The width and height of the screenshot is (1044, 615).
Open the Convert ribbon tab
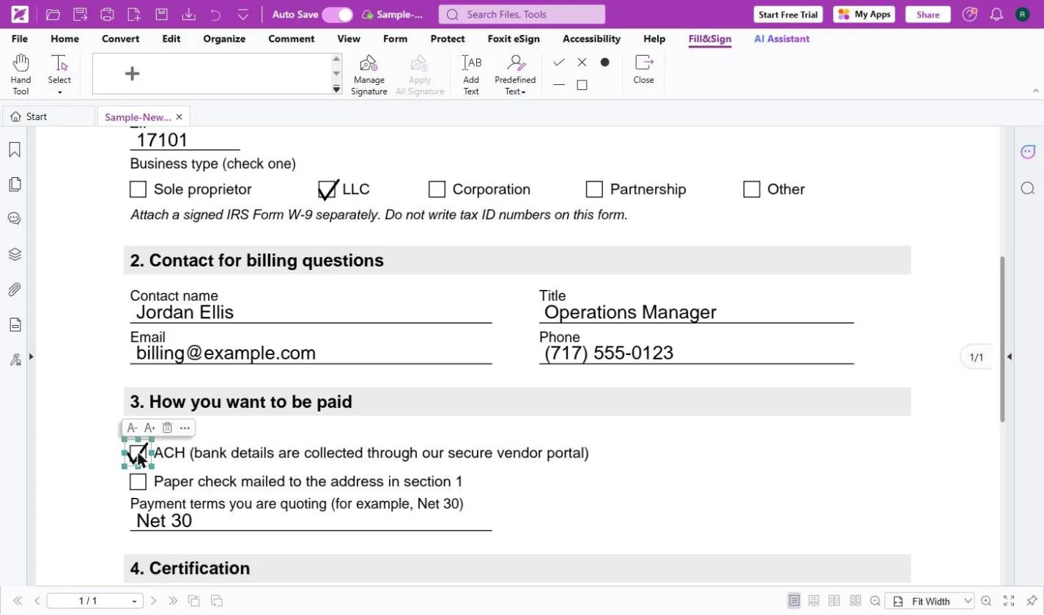click(120, 39)
